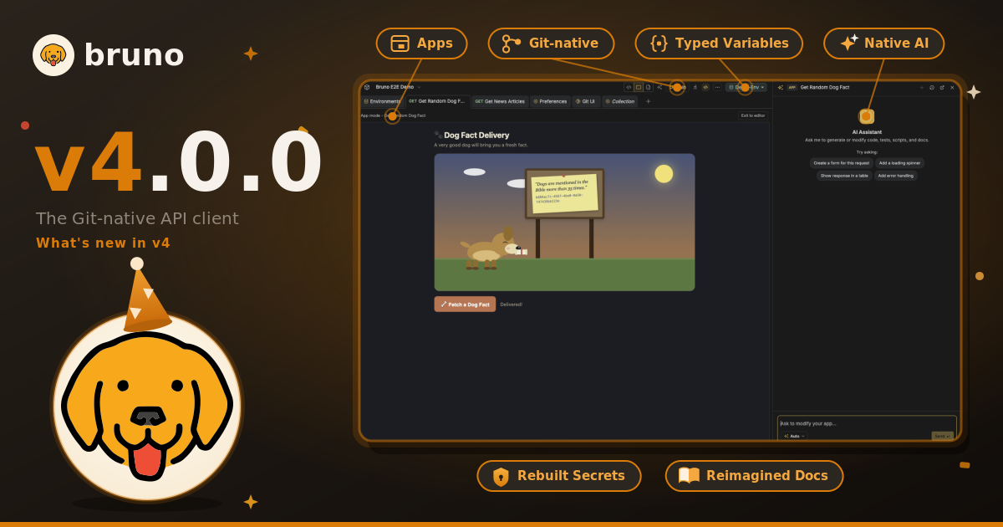Click the Rebuilt Secrets badge
Image resolution: width=1003 pixels, height=527 pixels.
558,476
